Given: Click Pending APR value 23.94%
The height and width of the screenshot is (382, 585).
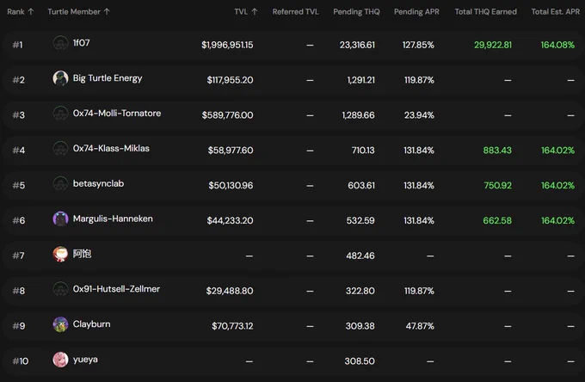Looking at the screenshot, I should pos(419,115).
